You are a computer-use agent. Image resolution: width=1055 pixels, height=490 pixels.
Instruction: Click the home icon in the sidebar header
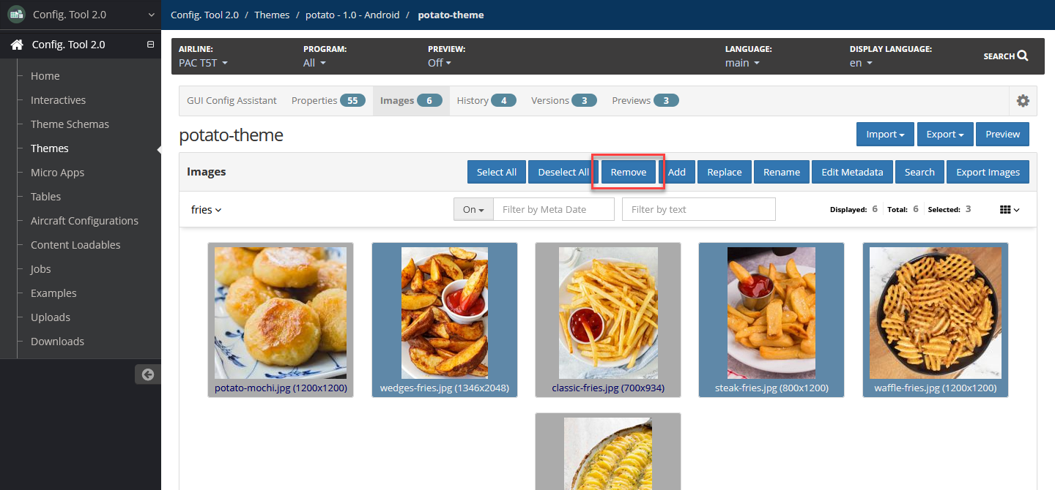tap(16, 45)
